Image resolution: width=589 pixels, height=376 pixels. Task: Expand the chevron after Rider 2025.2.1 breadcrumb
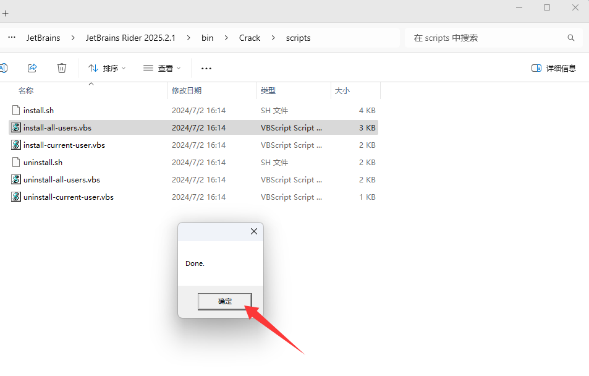tap(188, 38)
